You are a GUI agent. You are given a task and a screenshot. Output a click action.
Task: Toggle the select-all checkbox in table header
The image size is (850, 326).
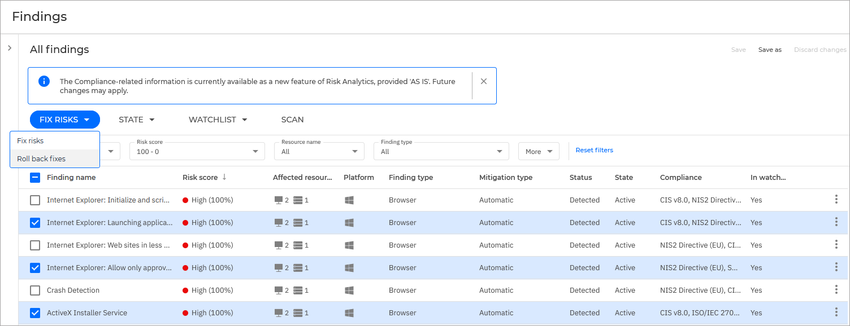pos(35,178)
